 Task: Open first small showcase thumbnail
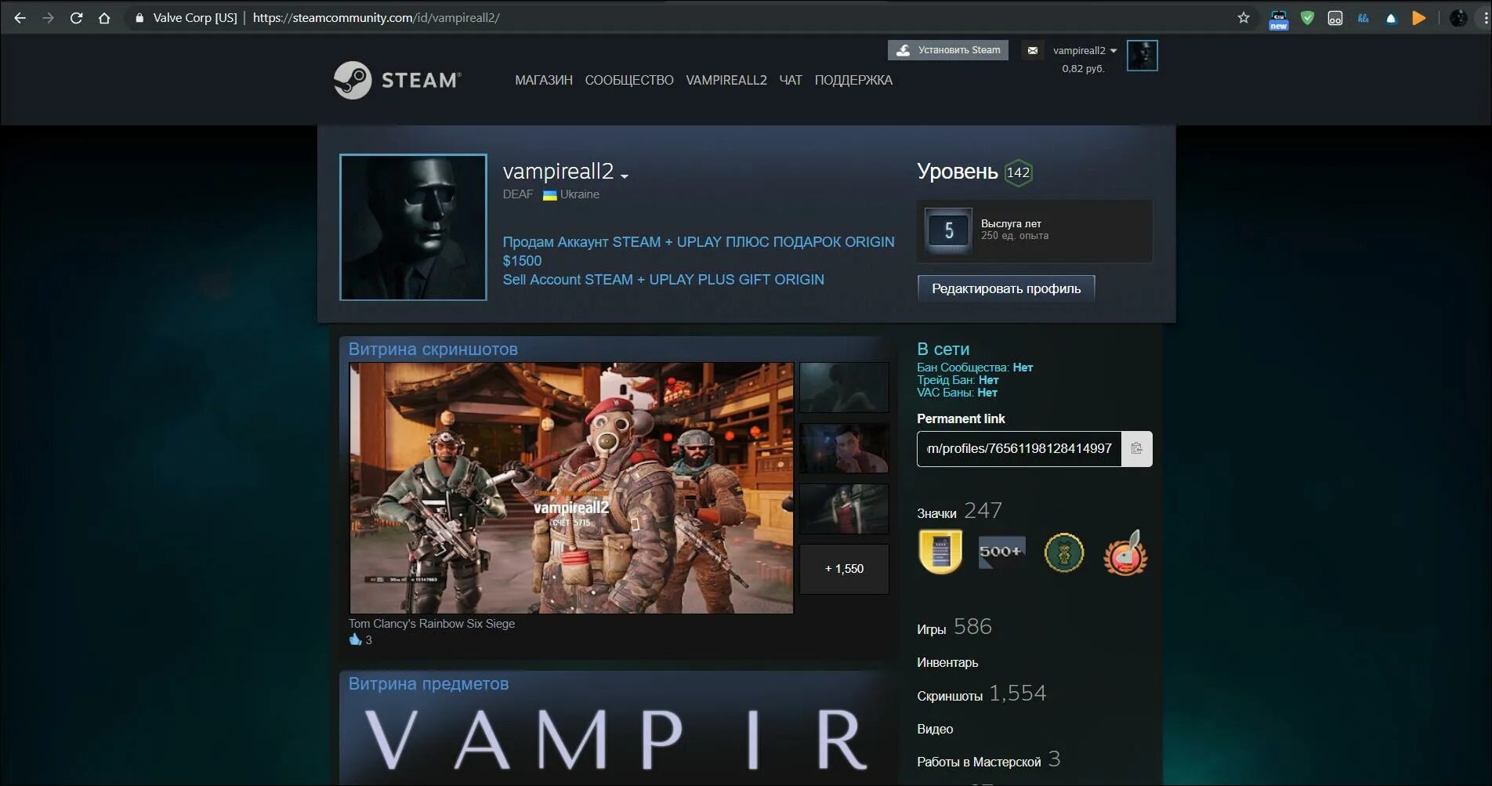click(844, 387)
